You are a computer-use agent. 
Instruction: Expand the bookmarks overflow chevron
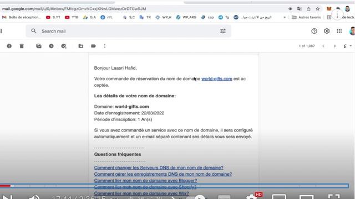285,17
